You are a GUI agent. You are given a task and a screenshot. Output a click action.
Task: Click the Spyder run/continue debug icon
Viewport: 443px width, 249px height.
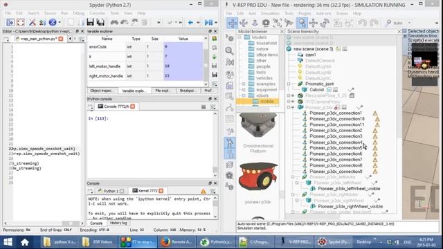[208, 22]
